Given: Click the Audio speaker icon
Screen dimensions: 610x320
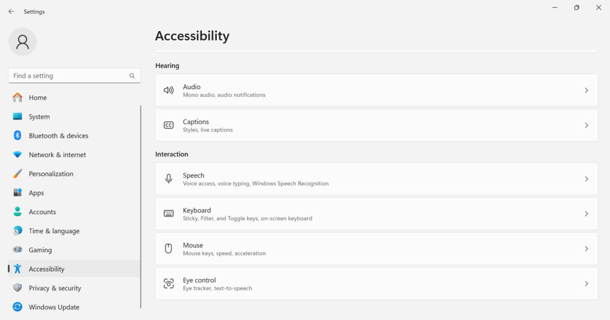Looking at the screenshot, I should tap(169, 90).
